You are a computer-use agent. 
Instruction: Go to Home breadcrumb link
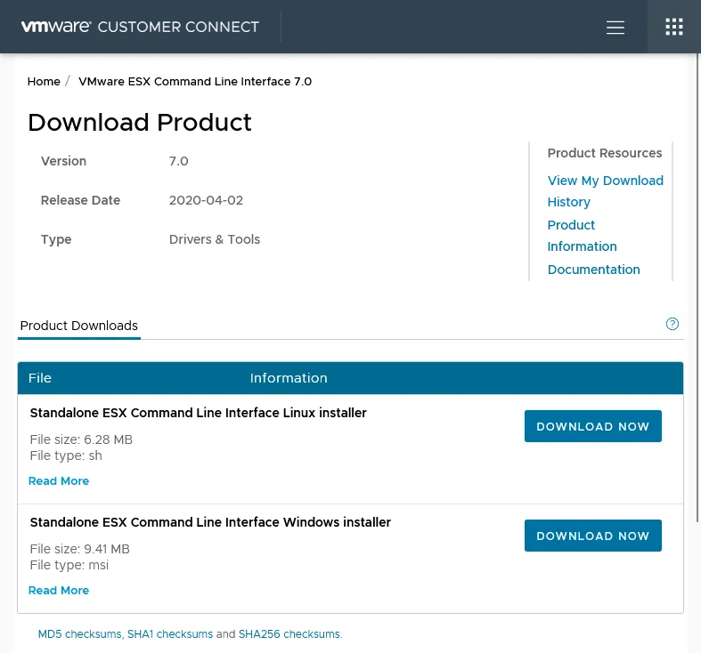coord(44,82)
